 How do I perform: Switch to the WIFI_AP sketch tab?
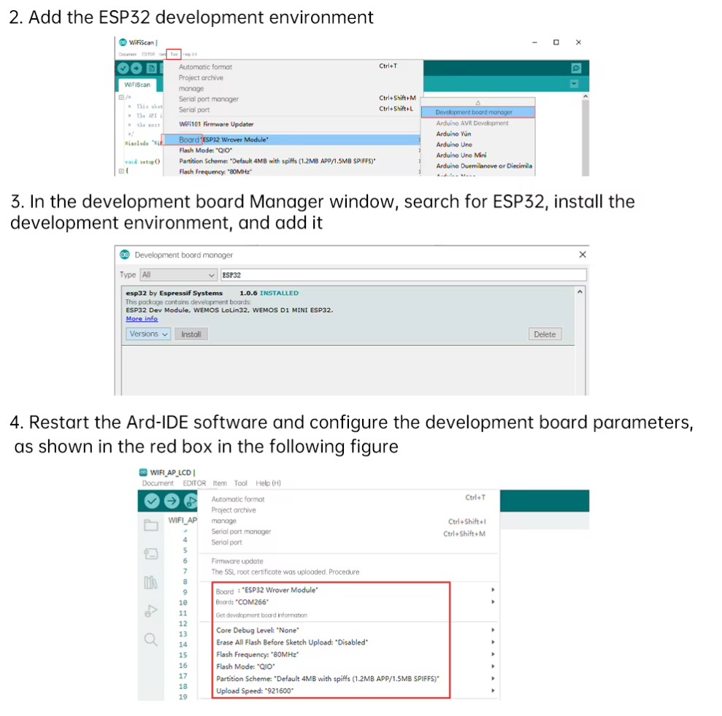(x=183, y=520)
